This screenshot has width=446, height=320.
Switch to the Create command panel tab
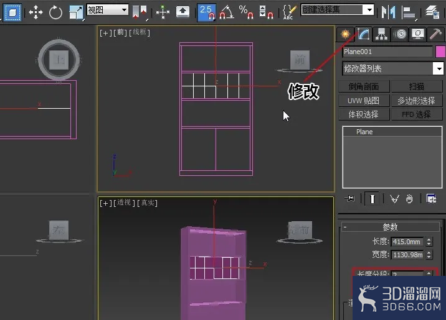click(346, 34)
